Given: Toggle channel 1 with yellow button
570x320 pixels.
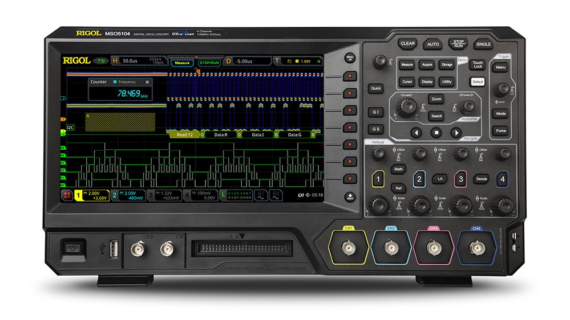Looking at the screenshot, I should pos(378,179).
